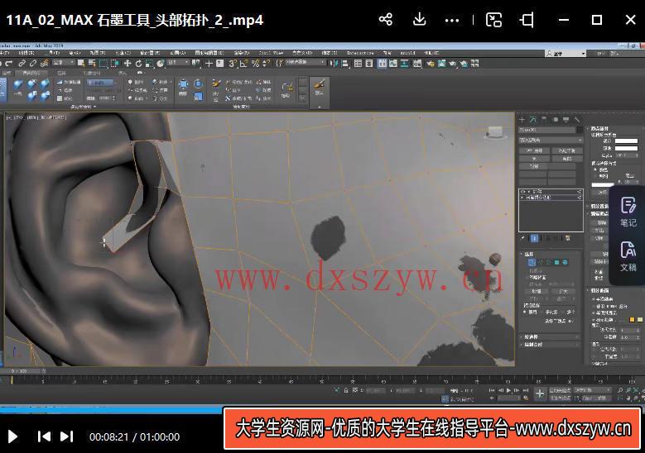The image size is (645, 453).
Task: Download the video with the download icon
Action: point(419,19)
